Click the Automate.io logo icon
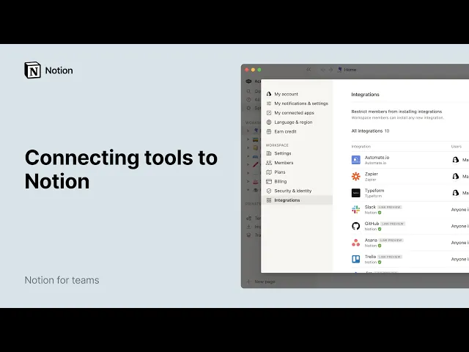This screenshot has width=469, height=352. (x=355, y=160)
